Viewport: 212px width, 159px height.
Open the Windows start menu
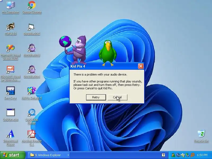(x=12, y=155)
